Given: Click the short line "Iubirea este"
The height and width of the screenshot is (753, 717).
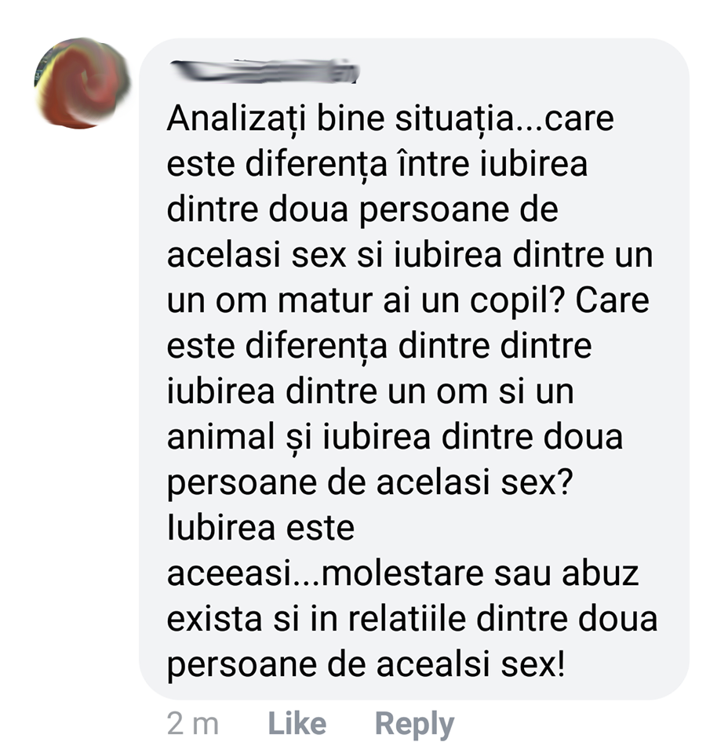Looking at the screenshot, I should 260,528.
